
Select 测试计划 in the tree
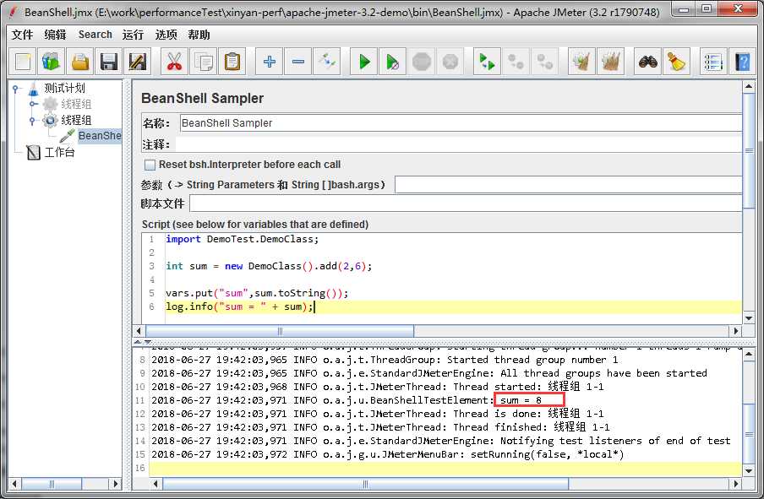[64, 88]
